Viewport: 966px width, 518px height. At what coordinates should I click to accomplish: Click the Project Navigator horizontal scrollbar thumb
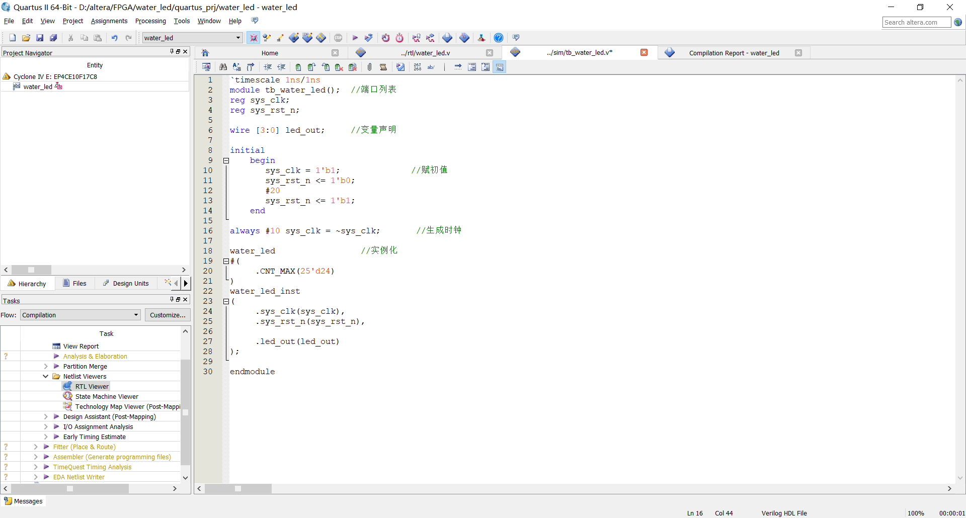click(x=31, y=270)
